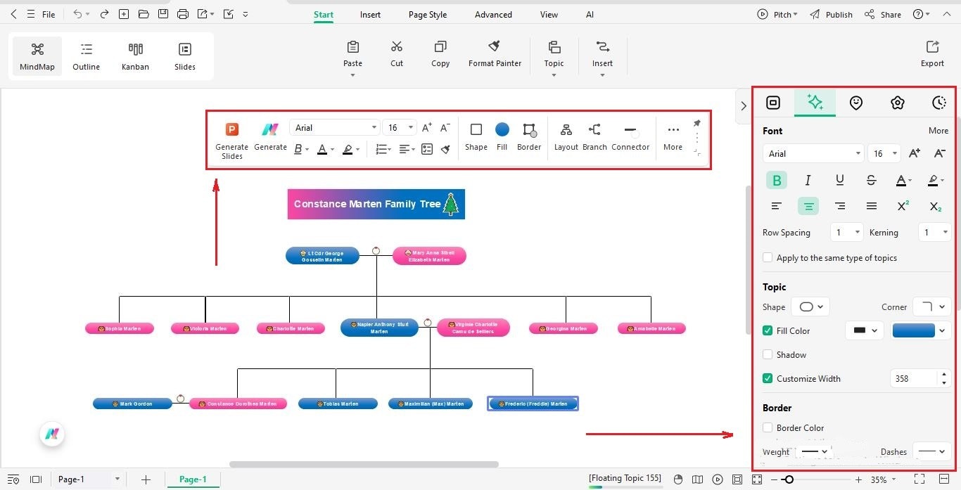The width and height of the screenshot is (961, 490).
Task: Enable Apply to the same type of topics
Action: pos(768,258)
